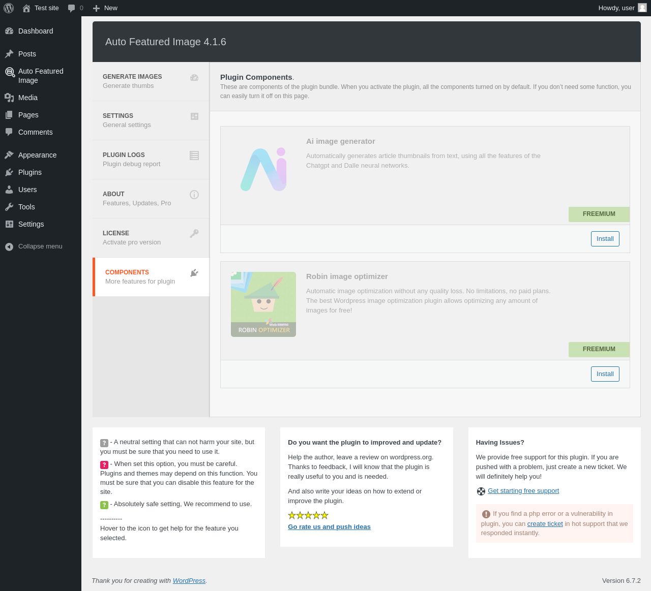Open the Comments sidebar menu
Viewport: 651px width, 591px height.
41,132
